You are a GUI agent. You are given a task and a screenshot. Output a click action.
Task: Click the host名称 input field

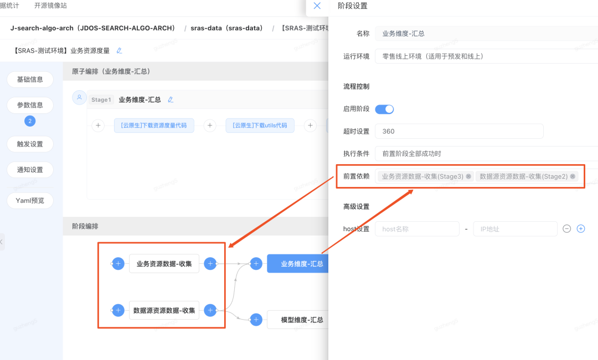417,229
